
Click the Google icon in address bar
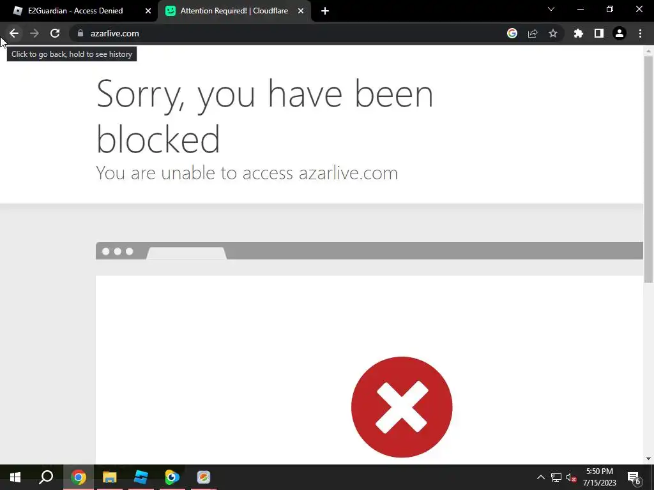[x=512, y=33]
